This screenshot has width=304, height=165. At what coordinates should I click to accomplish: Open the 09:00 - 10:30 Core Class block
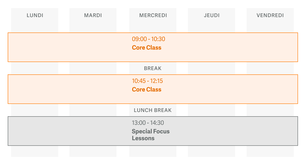[153, 47]
